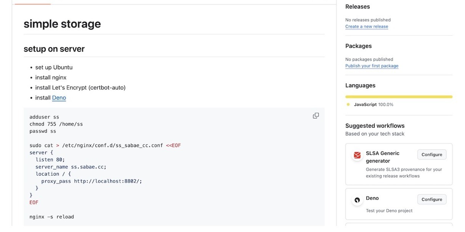The height and width of the screenshot is (232, 465).
Task: Click the Languages section heading
Action: coord(360,86)
